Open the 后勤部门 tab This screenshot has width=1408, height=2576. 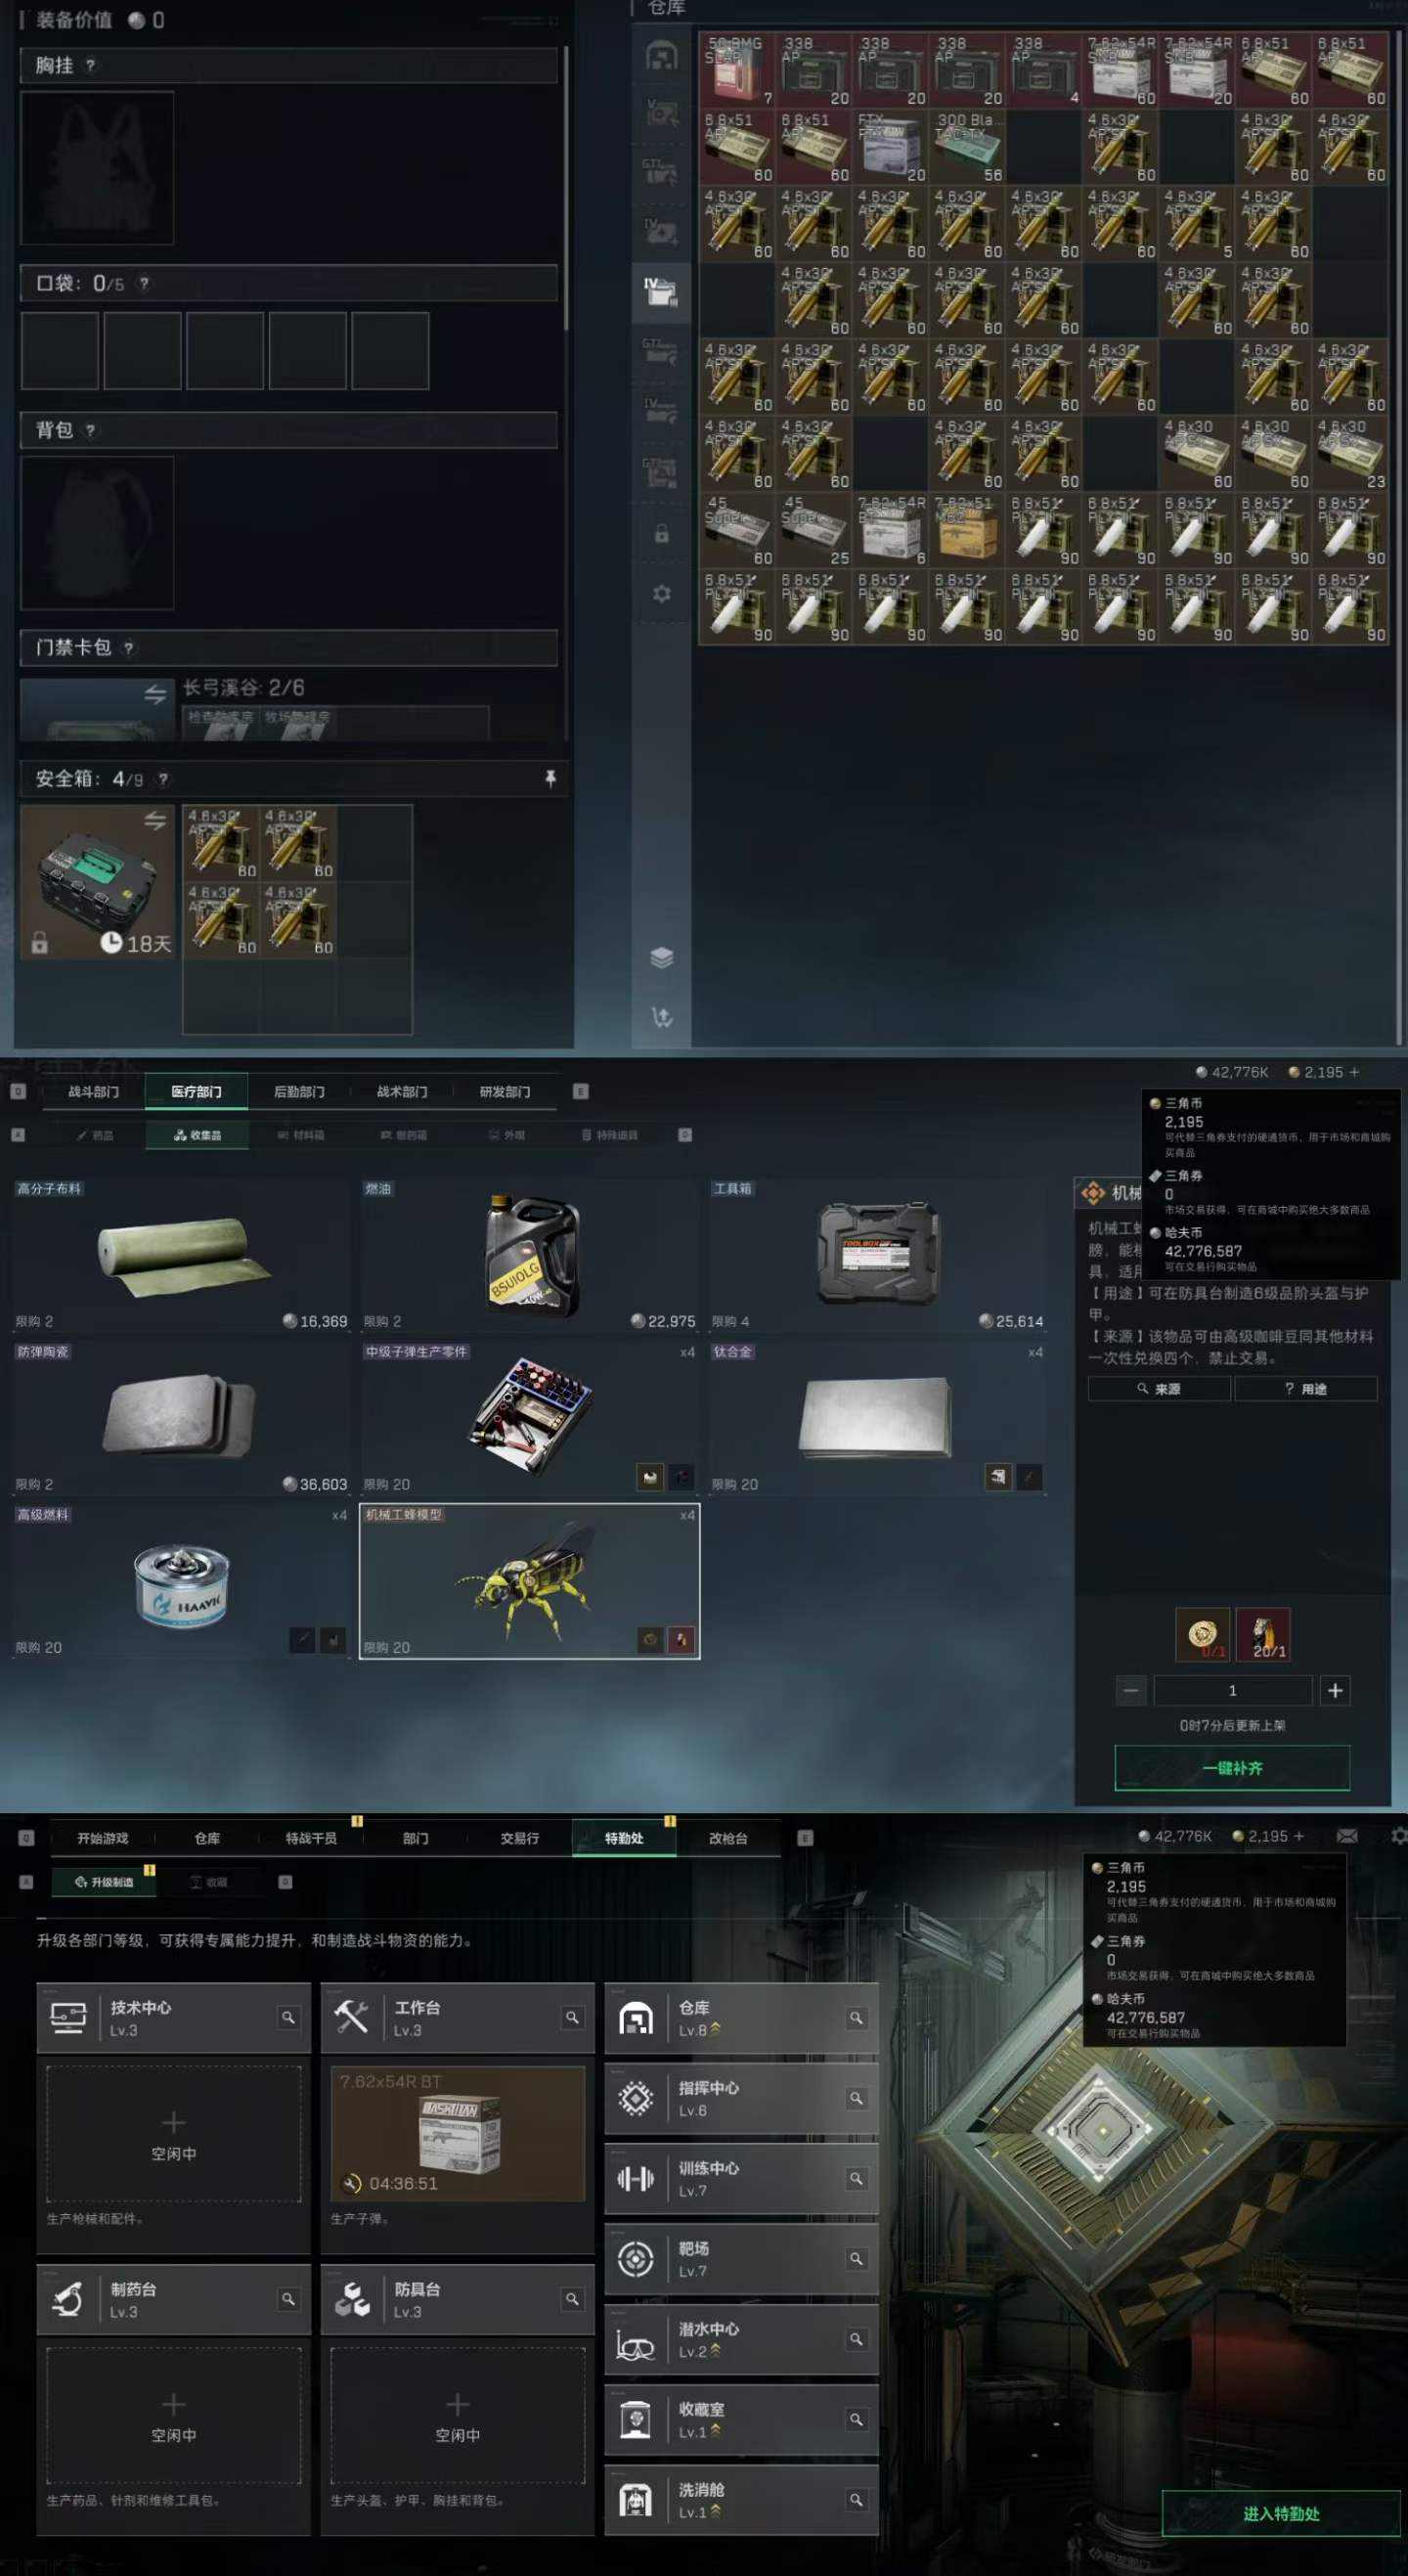(x=299, y=1092)
